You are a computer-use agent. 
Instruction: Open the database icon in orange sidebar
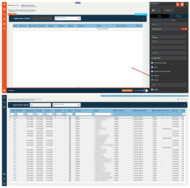5,19
